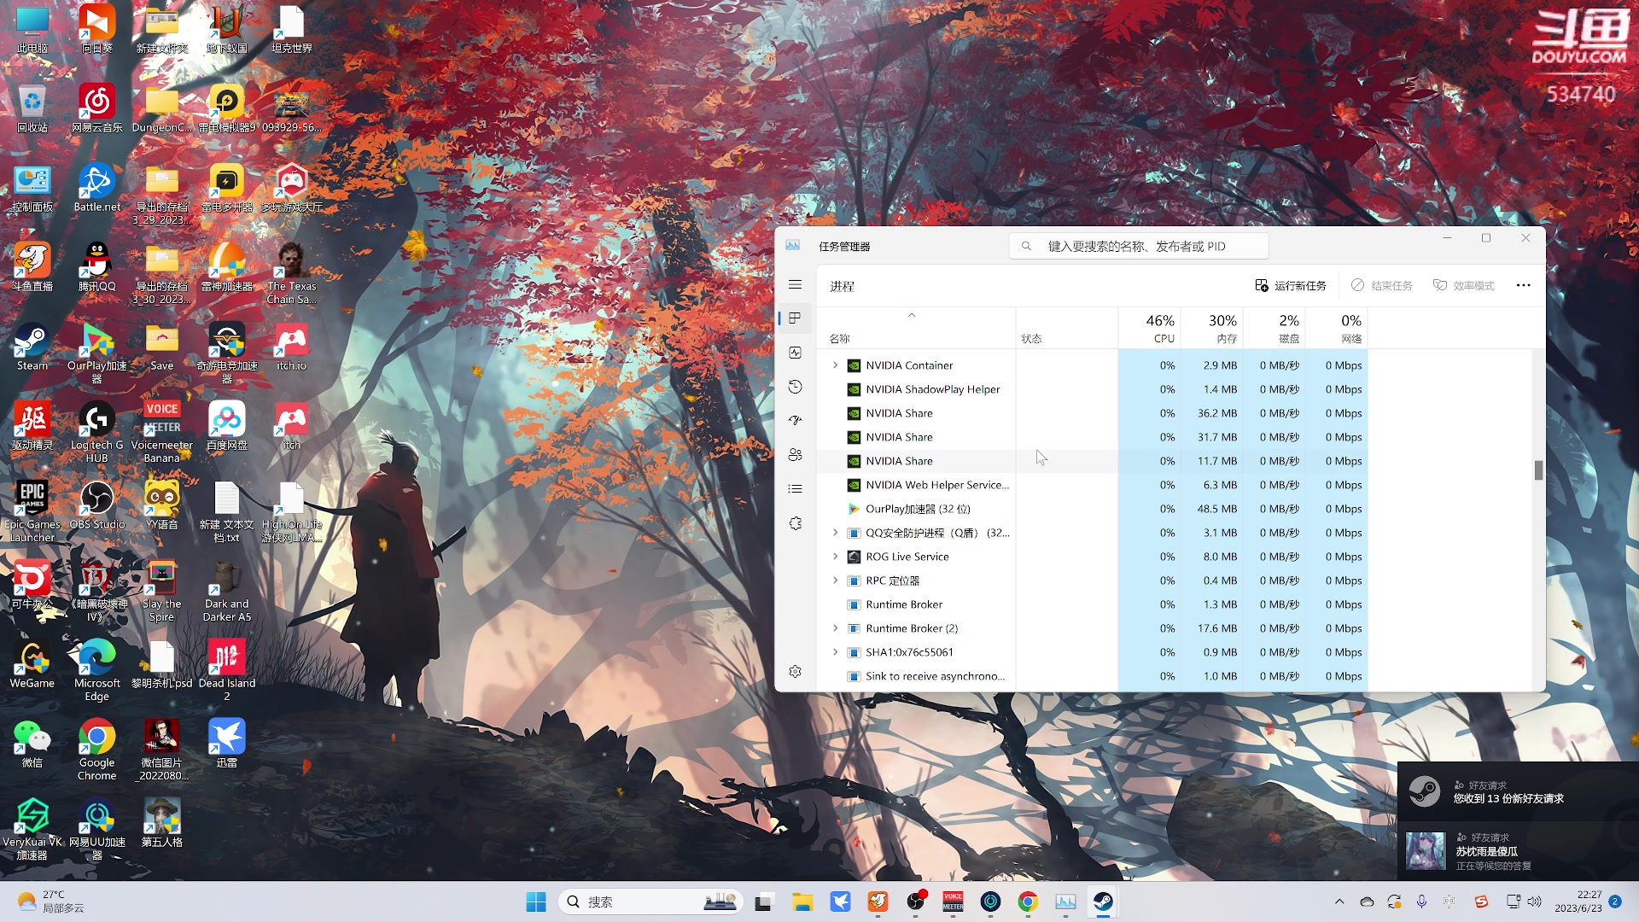Open the taskbar clock showing 22:27
1639x922 pixels.
(1578, 902)
